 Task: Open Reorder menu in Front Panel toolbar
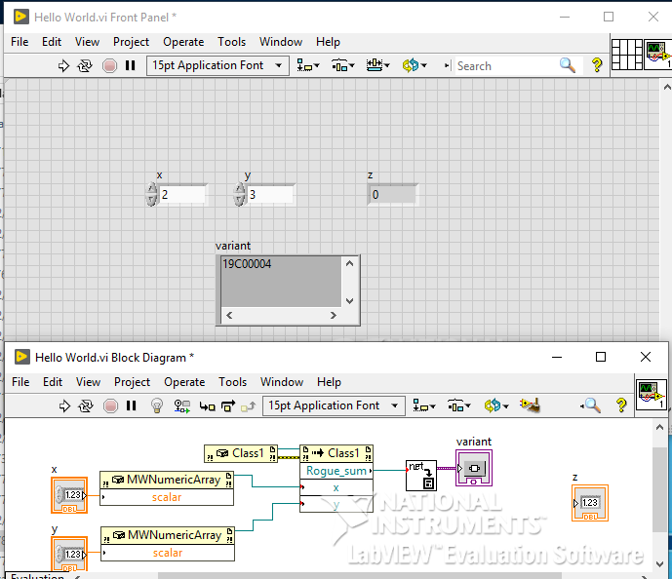point(415,65)
